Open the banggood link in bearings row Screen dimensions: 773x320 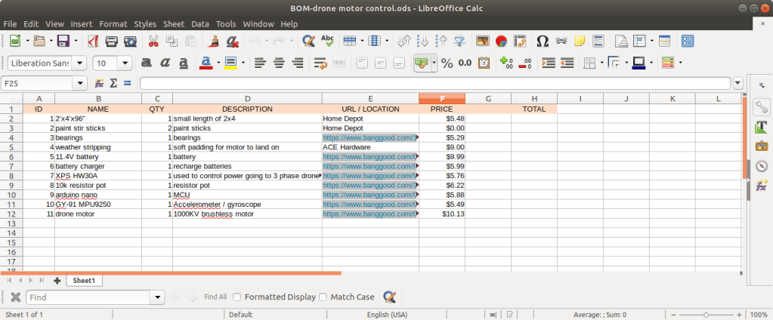369,137
